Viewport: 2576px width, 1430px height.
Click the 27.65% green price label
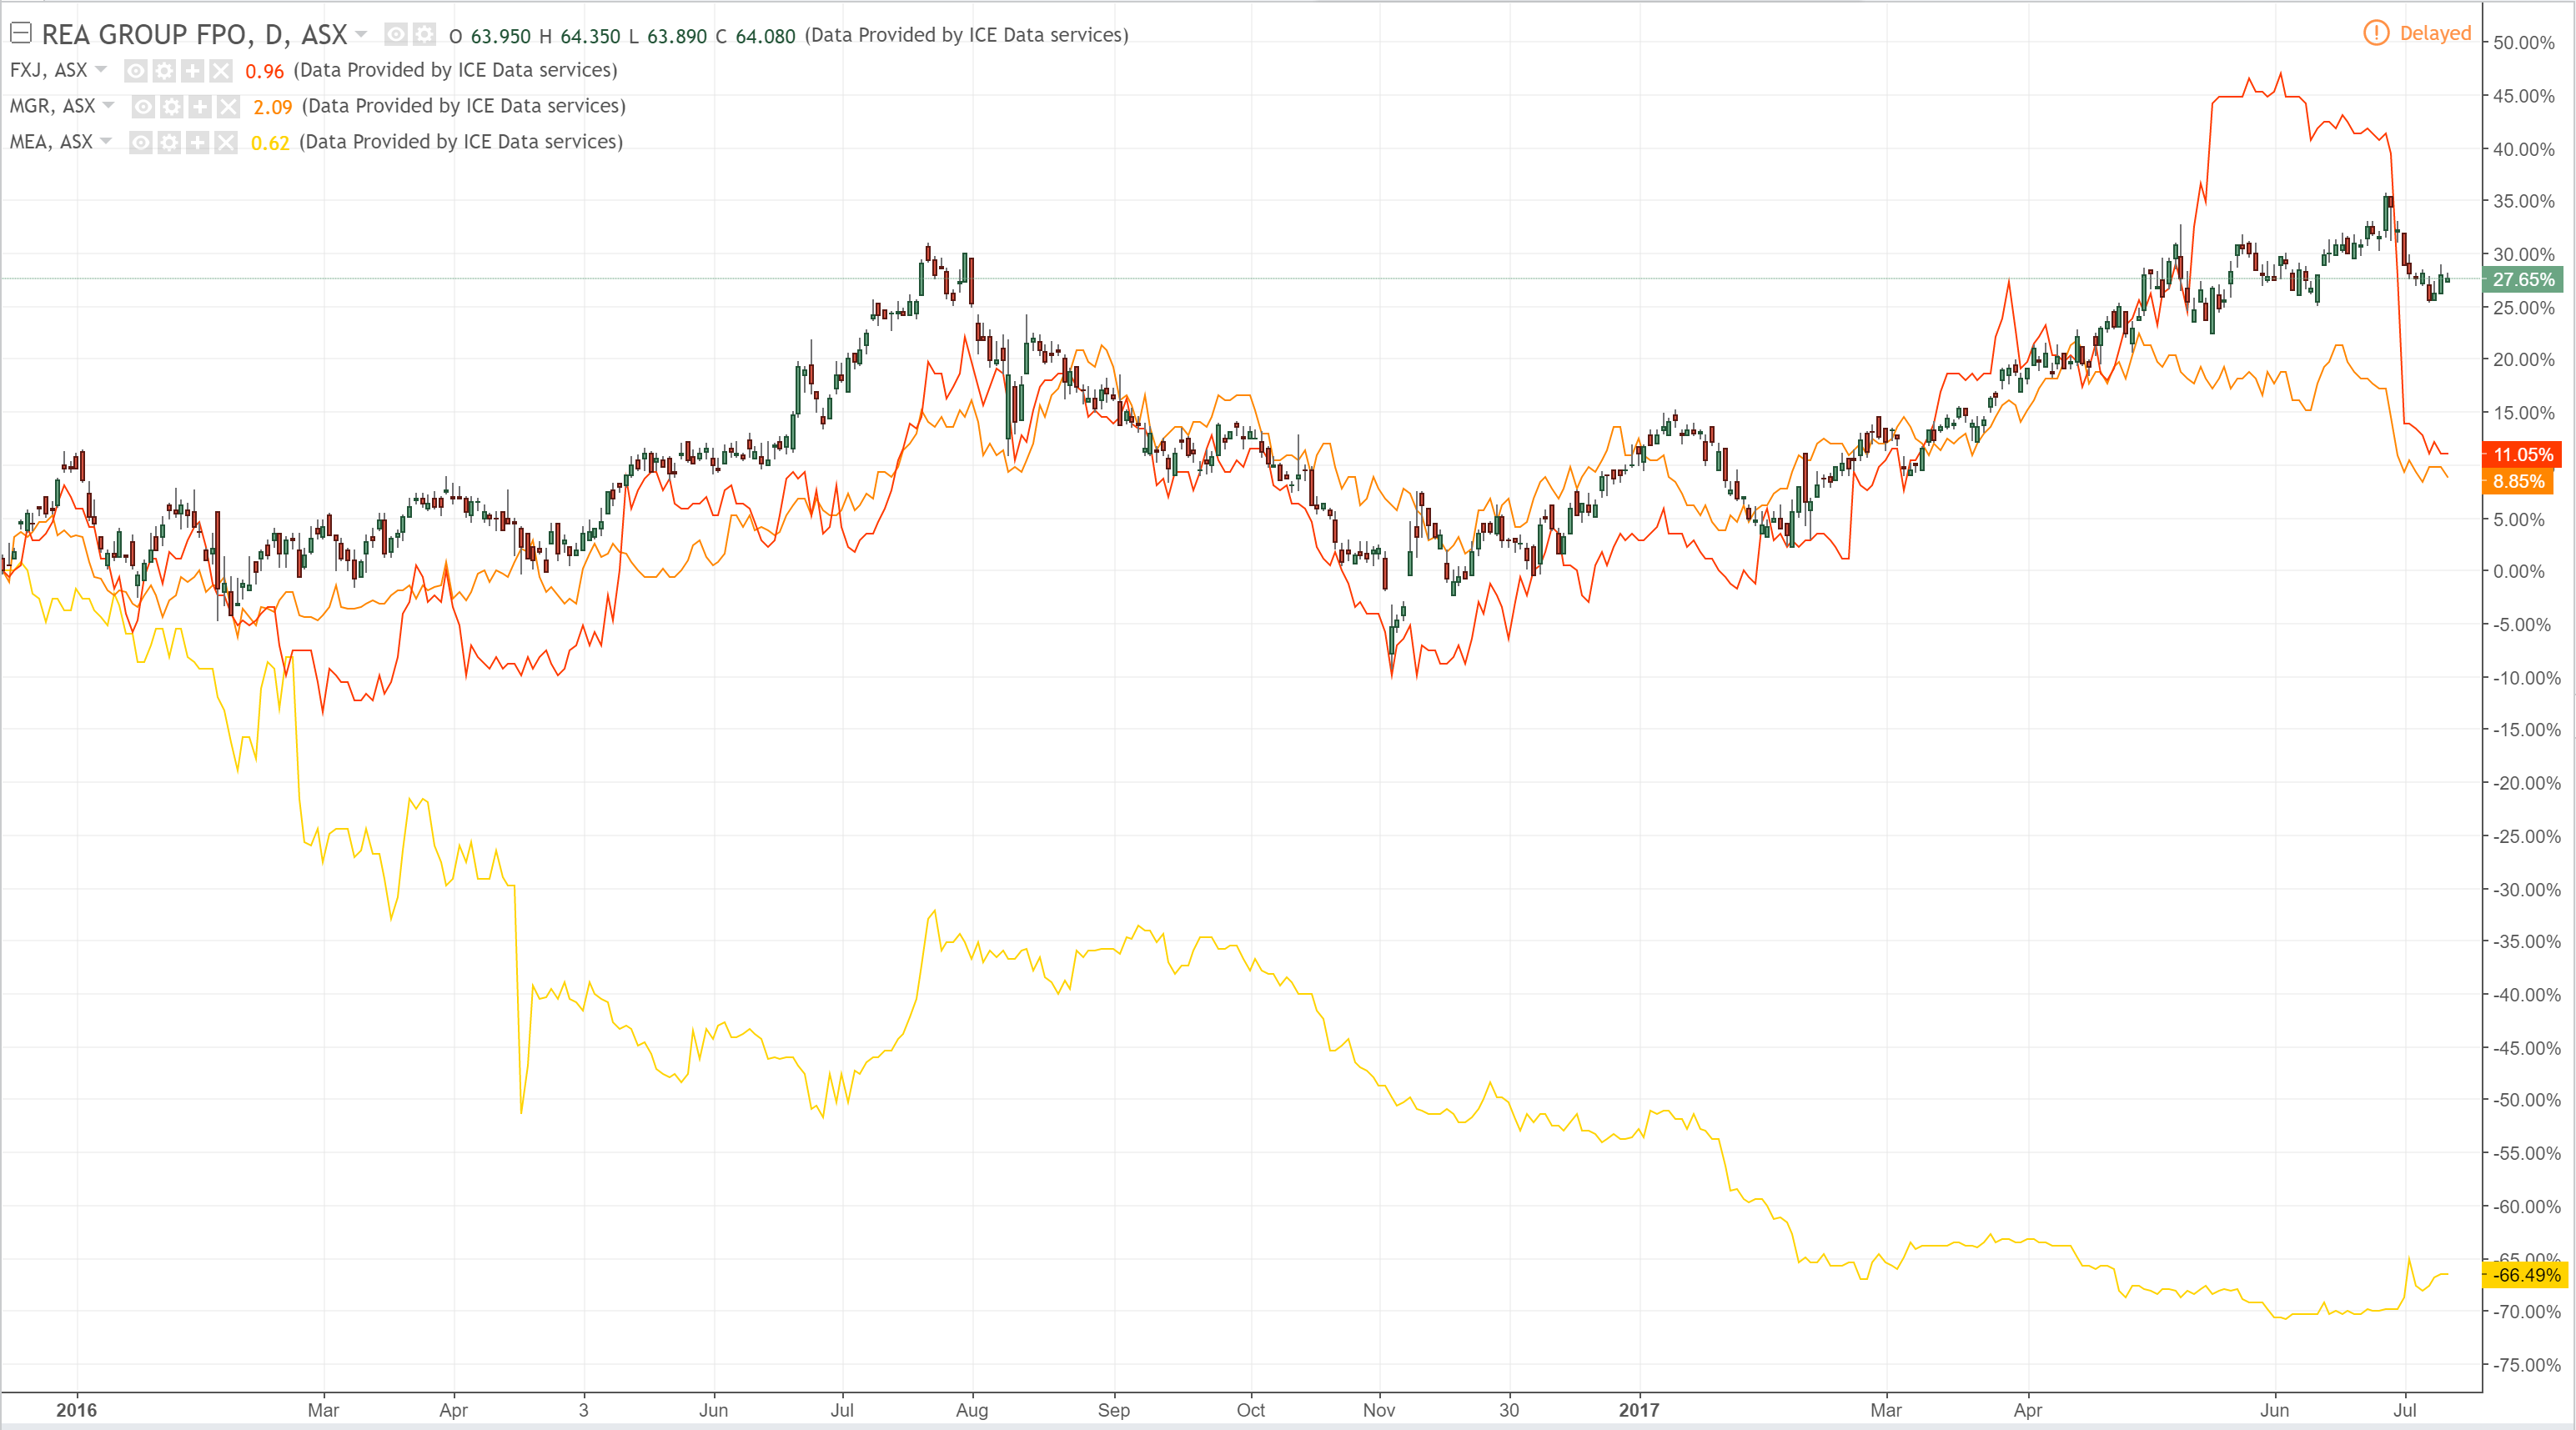click(x=2522, y=279)
